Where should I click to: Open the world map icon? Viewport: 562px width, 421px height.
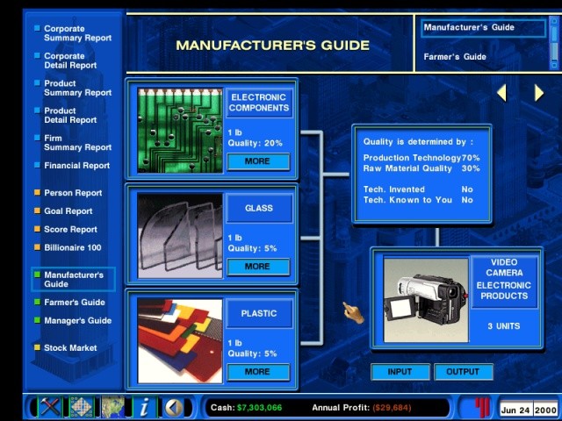[113, 408]
